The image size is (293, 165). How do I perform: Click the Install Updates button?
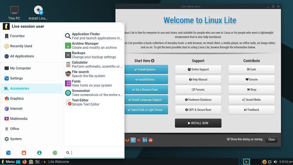(146, 70)
